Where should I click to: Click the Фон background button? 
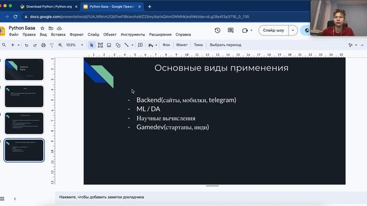coord(166,45)
